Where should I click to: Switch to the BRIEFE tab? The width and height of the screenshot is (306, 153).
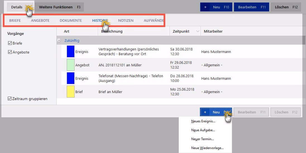(x=15, y=20)
